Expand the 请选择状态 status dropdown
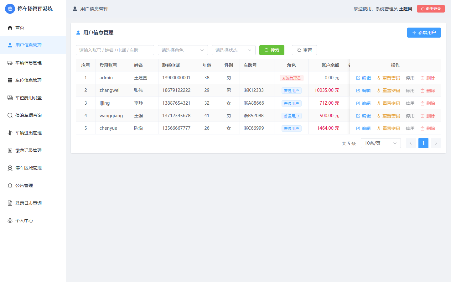The image size is (451, 282). click(234, 50)
